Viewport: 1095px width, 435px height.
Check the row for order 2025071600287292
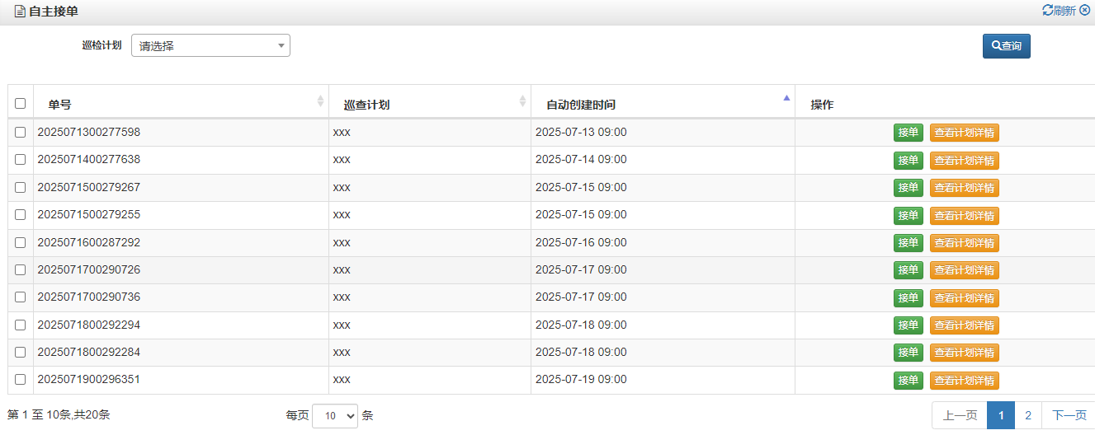point(21,243)
